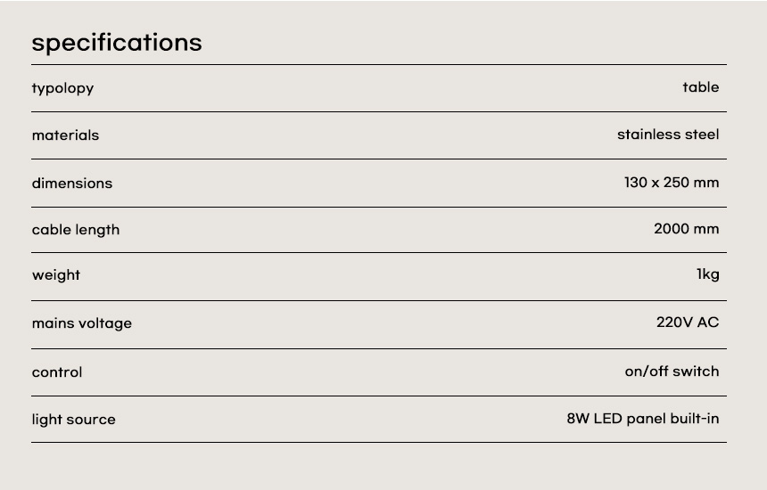Select the 1kg weight value
The height and width of the screenshot is (490, 767).
tap(707, 274)
